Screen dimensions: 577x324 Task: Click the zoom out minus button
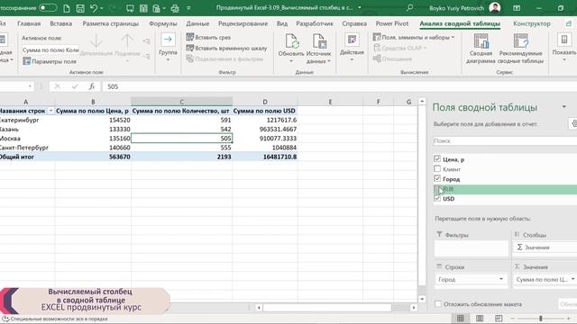click(513, 318)
